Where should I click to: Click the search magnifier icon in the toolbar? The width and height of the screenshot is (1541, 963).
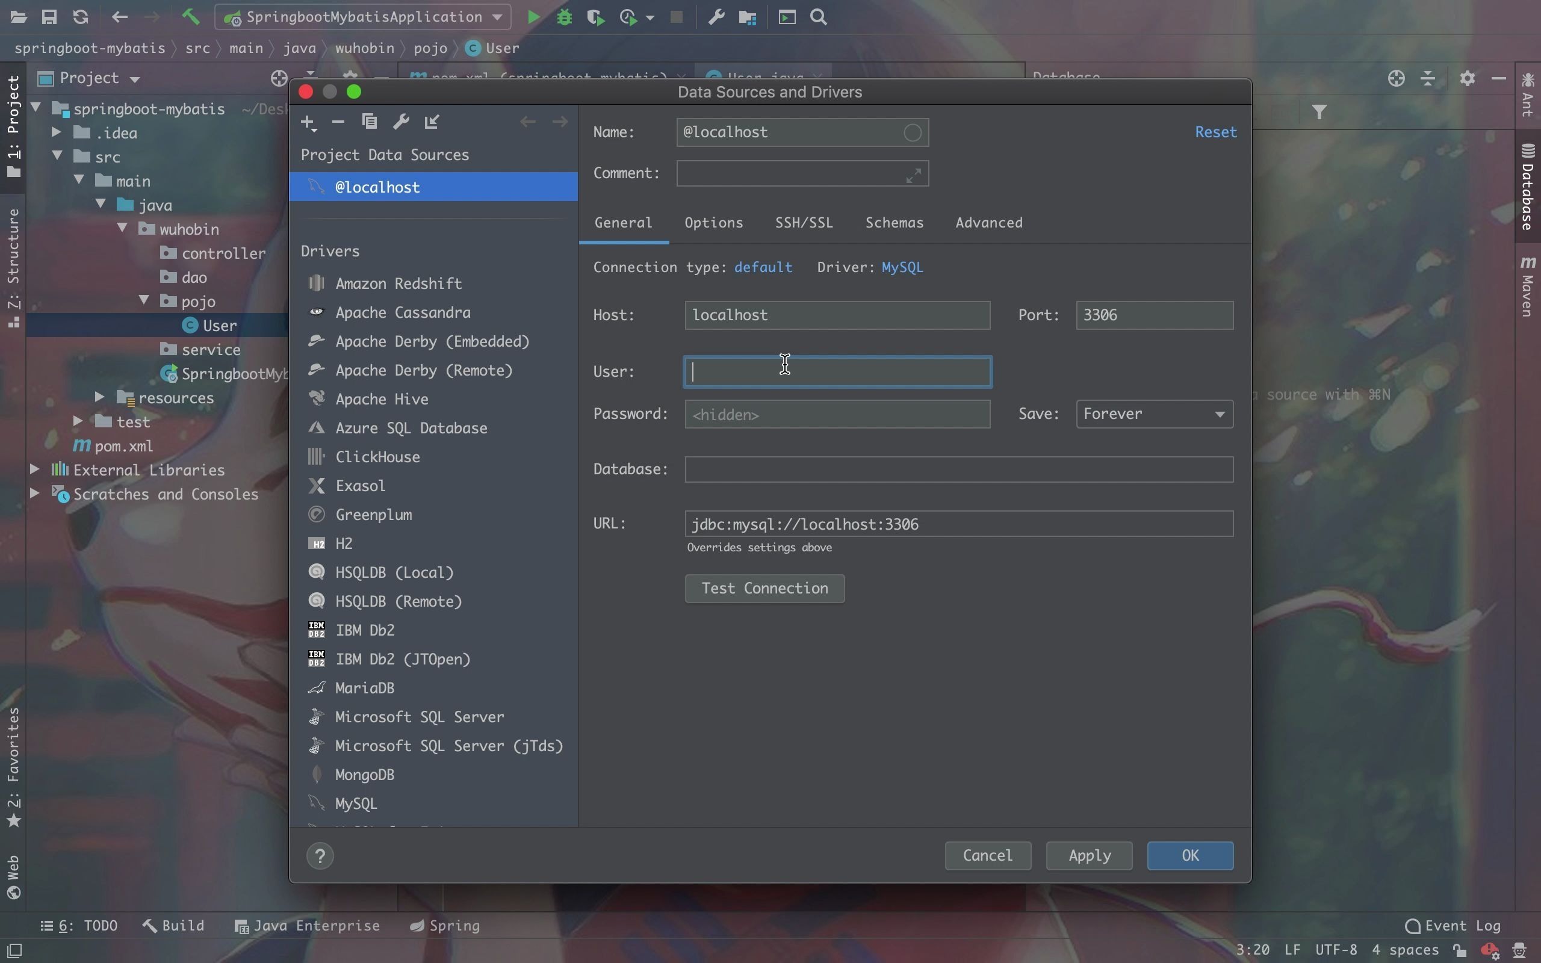819,17
